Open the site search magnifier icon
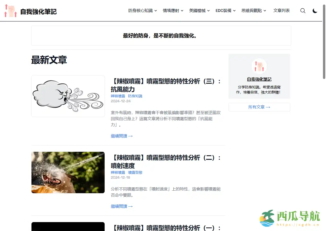This screenshot has height=231, width=326. click(x=303, y=11)
